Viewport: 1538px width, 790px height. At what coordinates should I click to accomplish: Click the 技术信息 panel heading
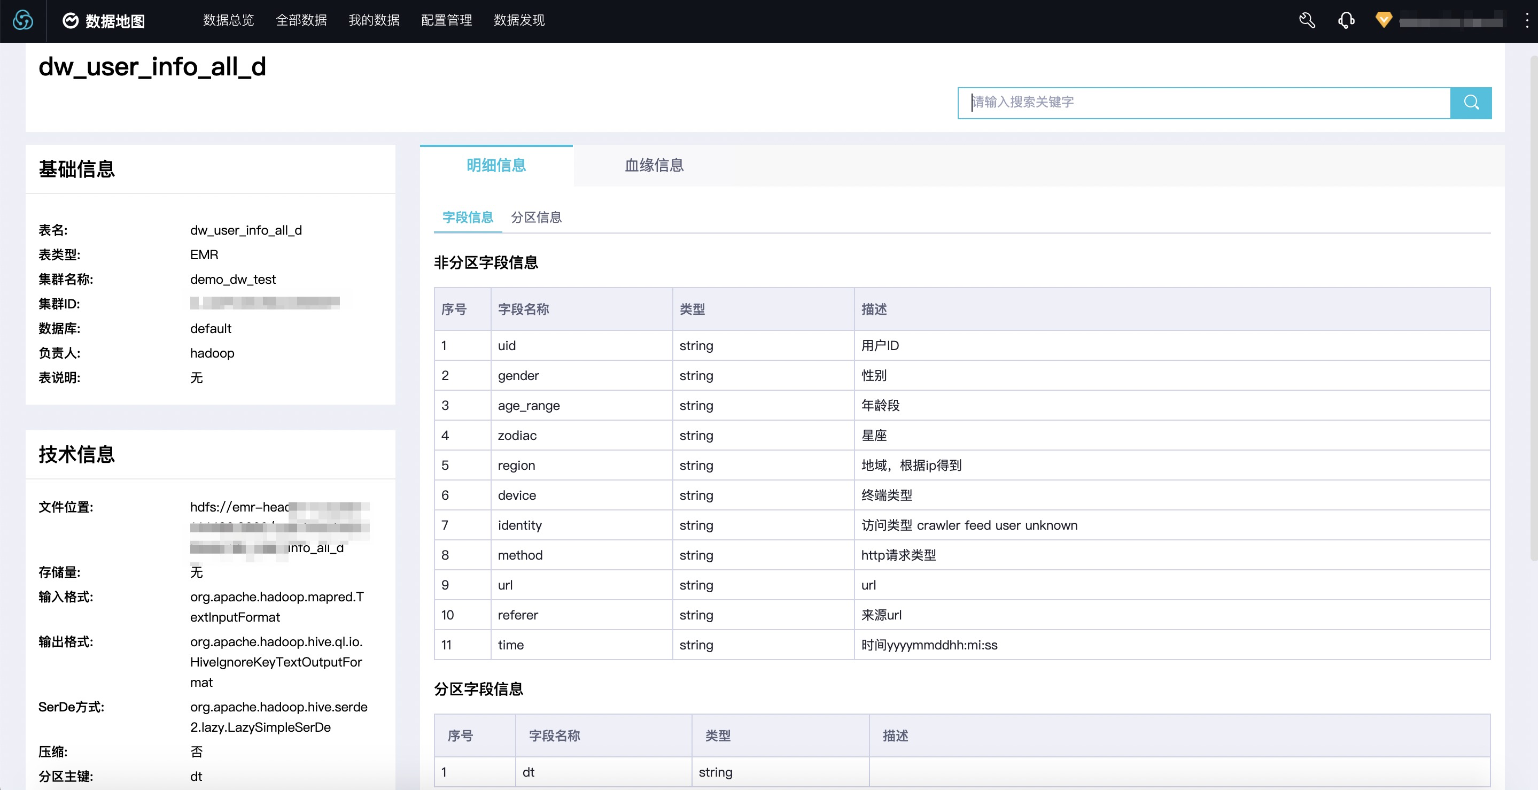(76, 454)
